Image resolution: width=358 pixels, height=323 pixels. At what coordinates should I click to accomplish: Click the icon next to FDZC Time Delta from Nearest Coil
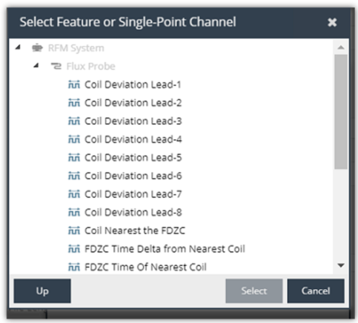74,249
